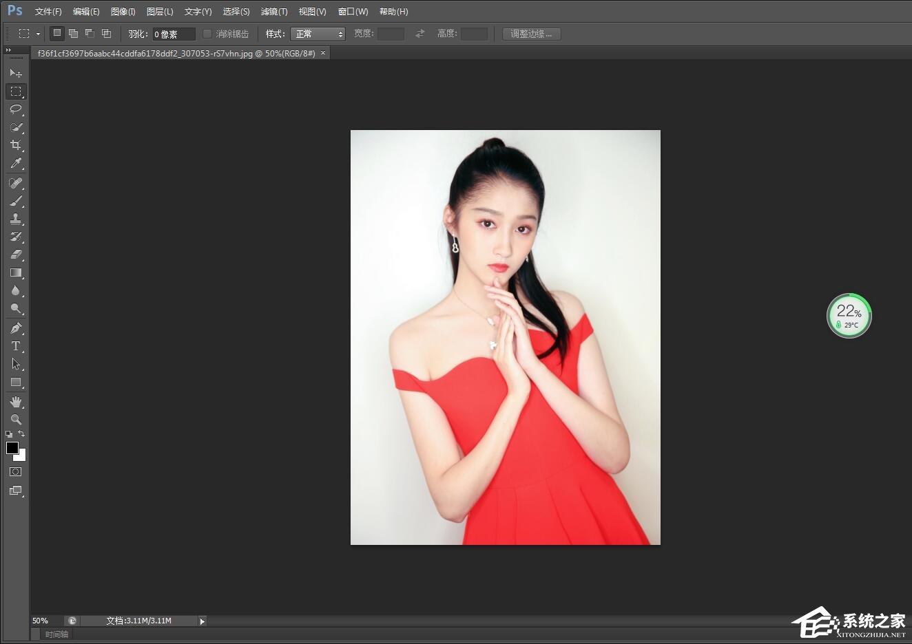Select the Brush tool
Viewport: 912px width, 644px height.
pyautogui.click(x=16, y=201)
